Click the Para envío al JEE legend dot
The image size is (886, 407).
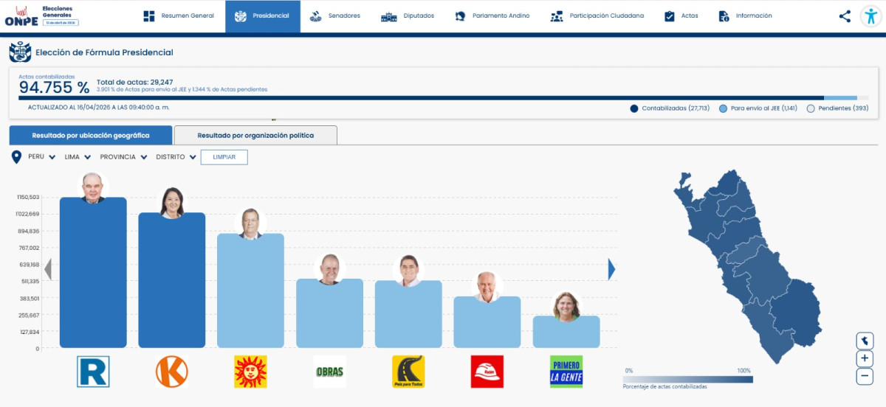pos(723,108)
